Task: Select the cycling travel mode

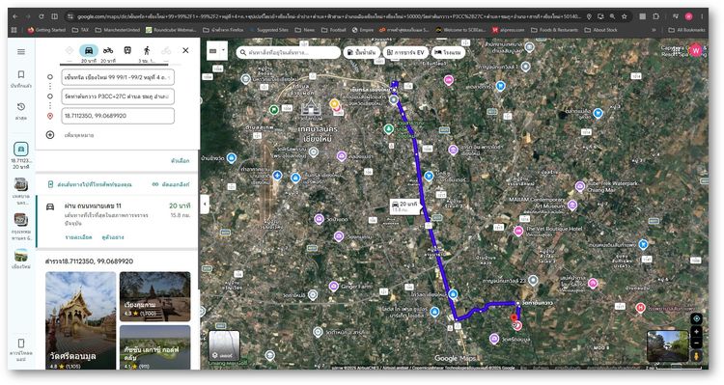Action: (166, 50)
